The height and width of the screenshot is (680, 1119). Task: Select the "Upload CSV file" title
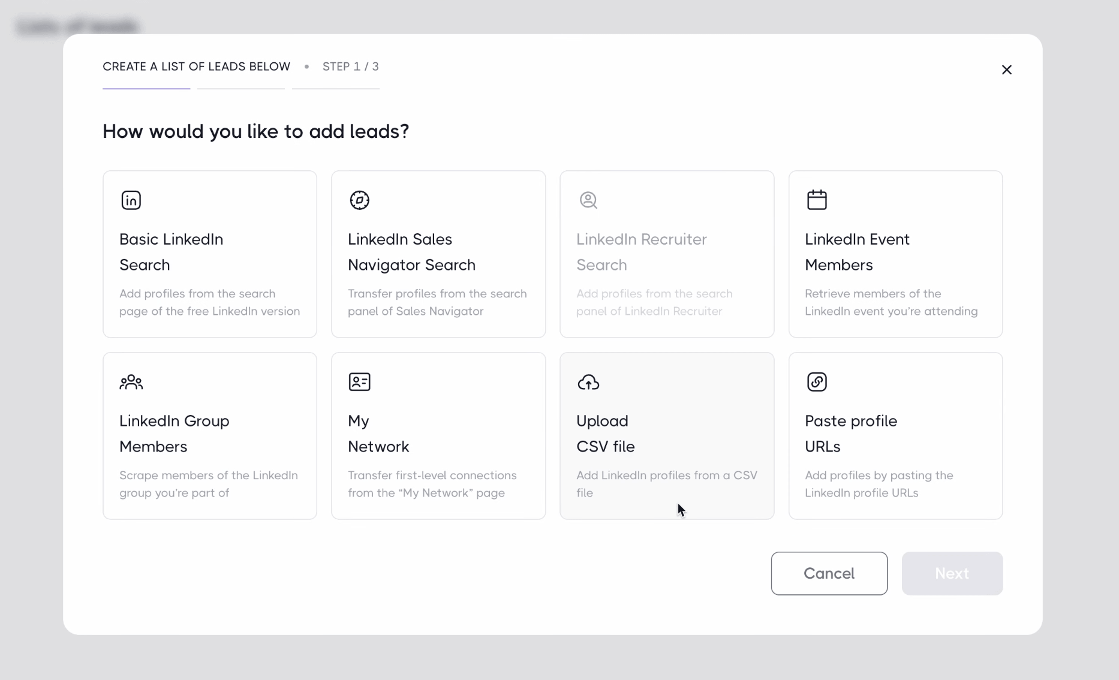point(606,434)
